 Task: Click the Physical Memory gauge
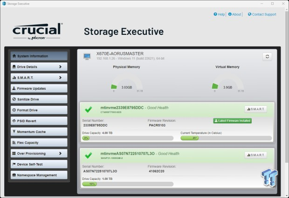[x=127, y=83]
